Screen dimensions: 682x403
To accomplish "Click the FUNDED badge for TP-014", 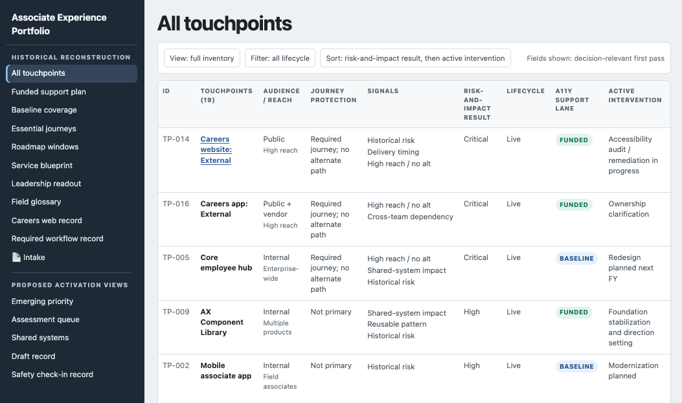I will tap(574, 140).
